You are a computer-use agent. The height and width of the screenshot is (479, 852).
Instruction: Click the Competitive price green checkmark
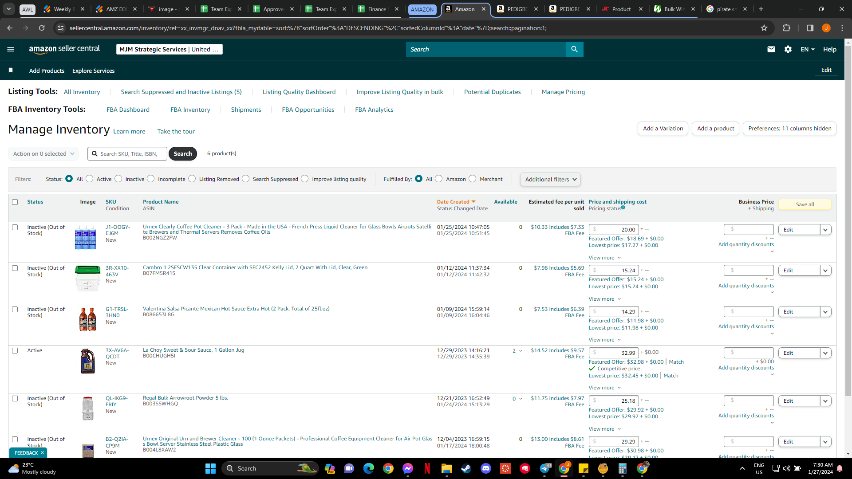coord(592,369)
